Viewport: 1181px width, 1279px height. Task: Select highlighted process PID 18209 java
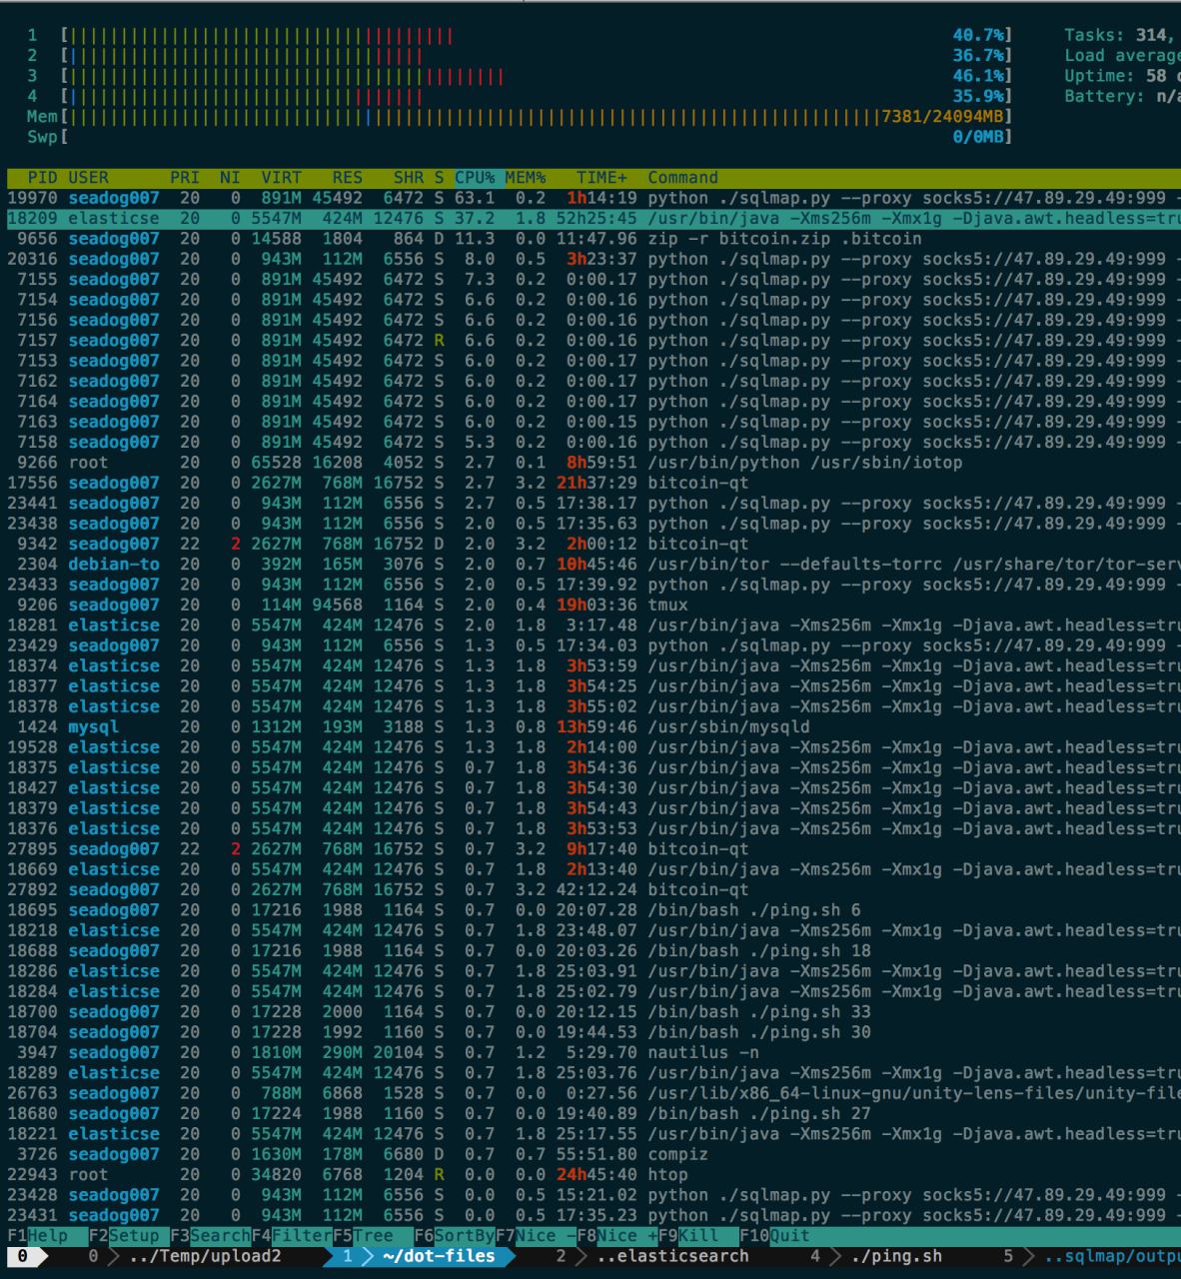pyautogui.click(x=593, y=218)
